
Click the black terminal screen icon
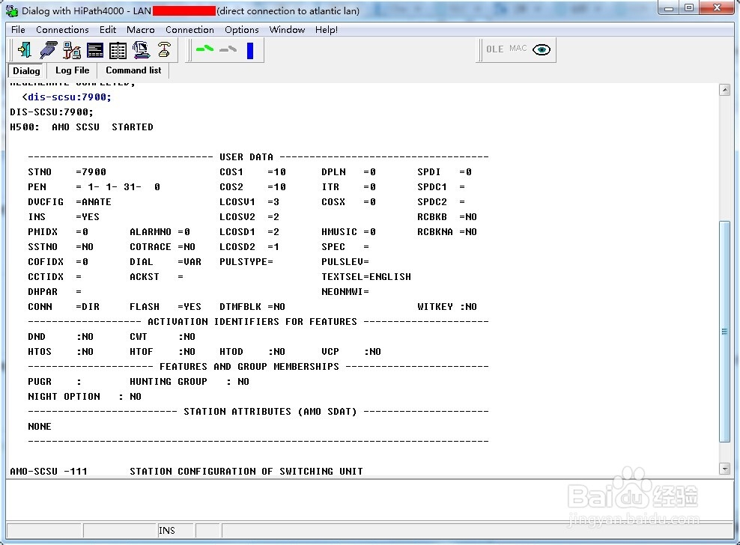click(95, 50)
